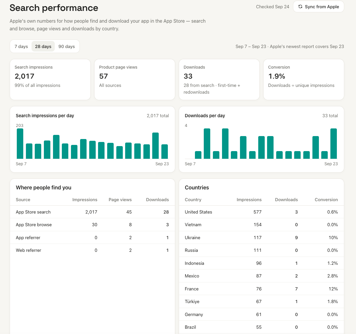The height and width of the screenshot is (334, 356).
Task: Select the Türkiye country row
Action: [261, 301]
